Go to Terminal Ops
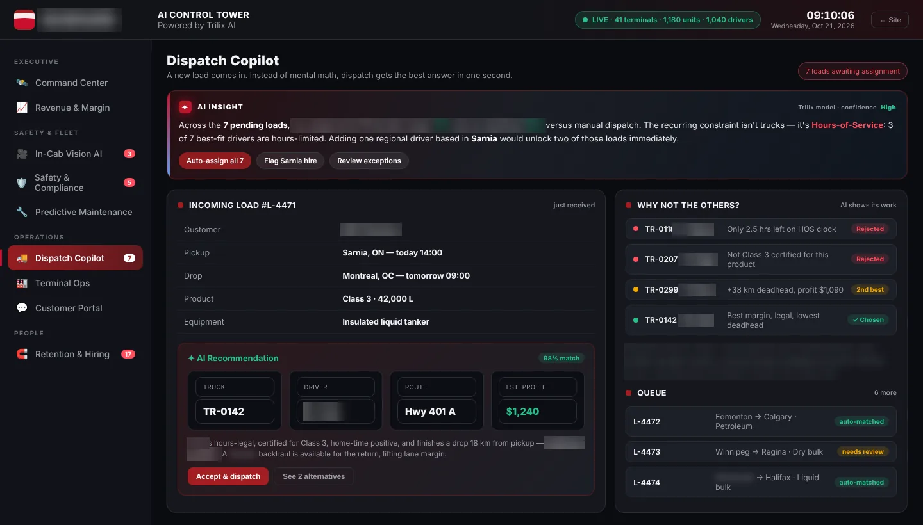The image size is (923, 525). tap(75, 283)
